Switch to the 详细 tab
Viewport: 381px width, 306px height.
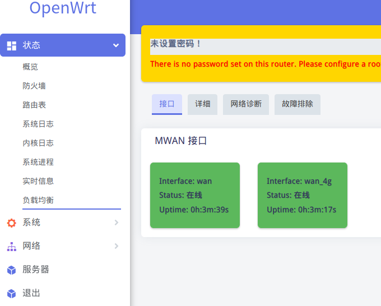click(x=202, y=104)
